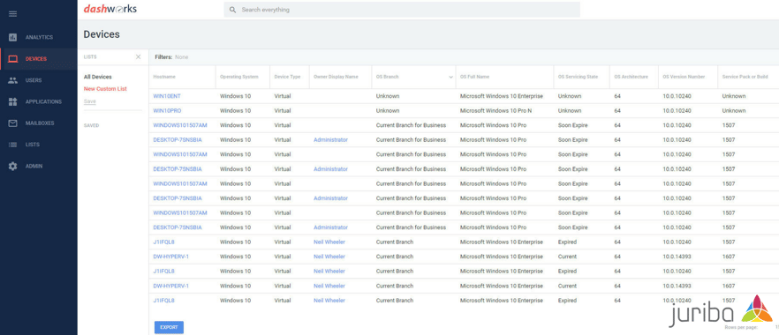Click 'Filters: None' label
The image size is (779, 335).
point(171,57)
